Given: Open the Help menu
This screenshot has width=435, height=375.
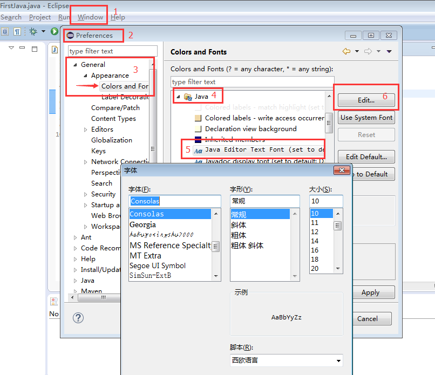Looking at the screenshot, I should click(118, 17).
